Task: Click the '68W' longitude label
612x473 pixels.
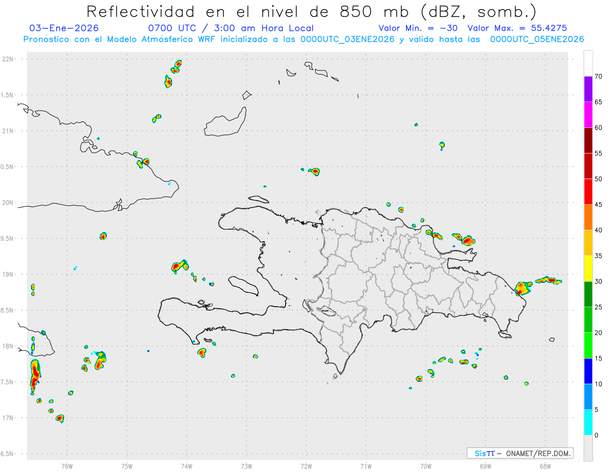Action: (x=545, y=465)
